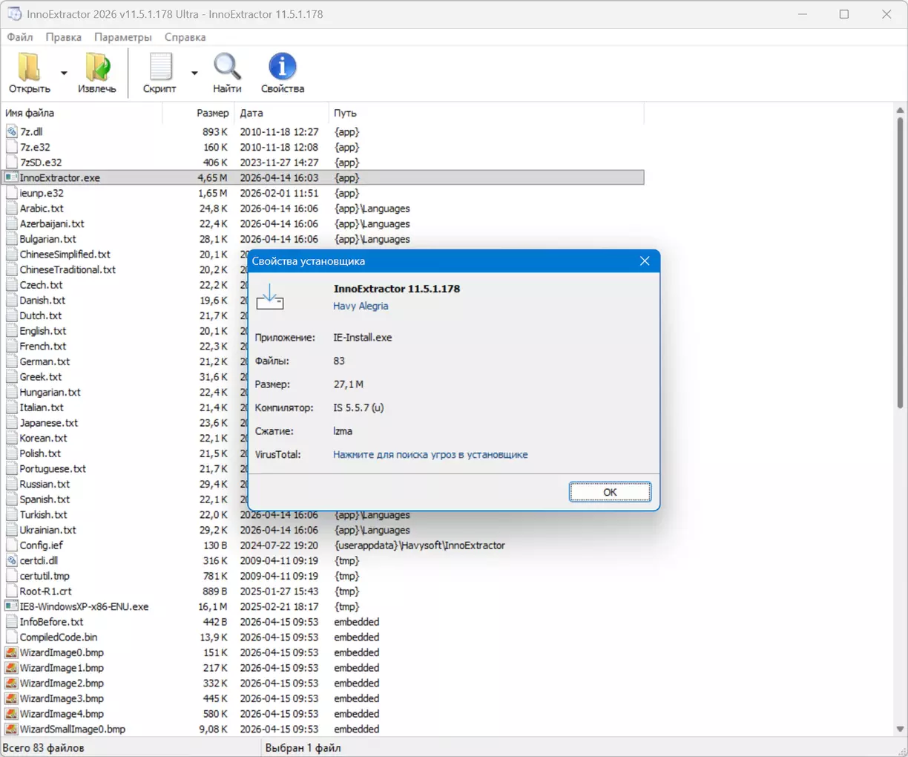Open the Параметры menu
The width and height of the screenshot is (908, 757).
tap(122, 37)
